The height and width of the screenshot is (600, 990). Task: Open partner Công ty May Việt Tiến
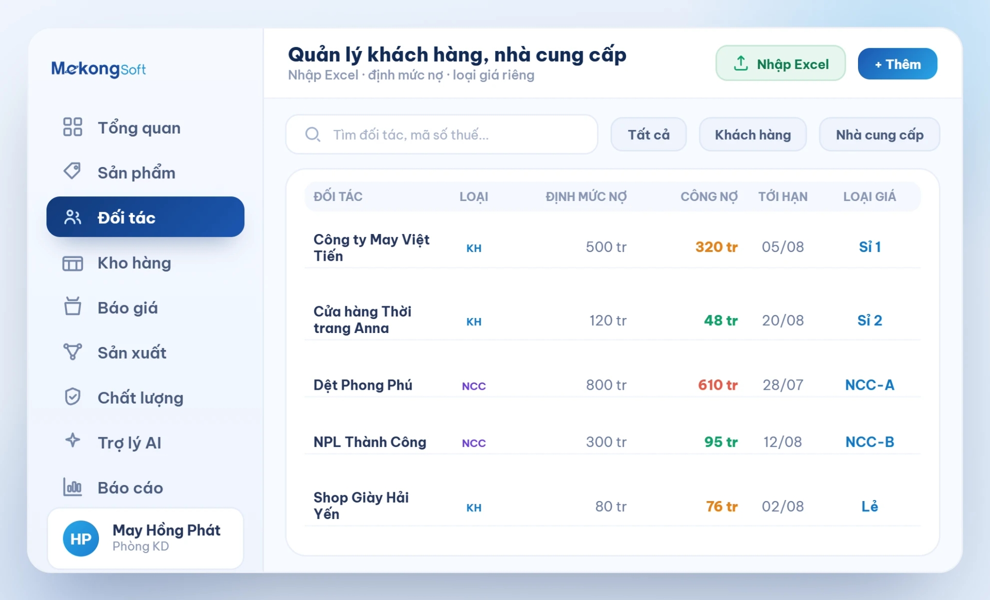click(371, 247)
